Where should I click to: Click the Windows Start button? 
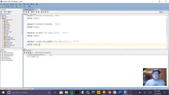pyautogui.click(x=3, y=92)
